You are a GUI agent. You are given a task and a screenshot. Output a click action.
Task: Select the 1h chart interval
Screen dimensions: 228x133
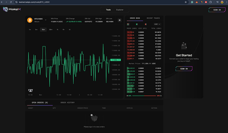click(x=57, y=30)
